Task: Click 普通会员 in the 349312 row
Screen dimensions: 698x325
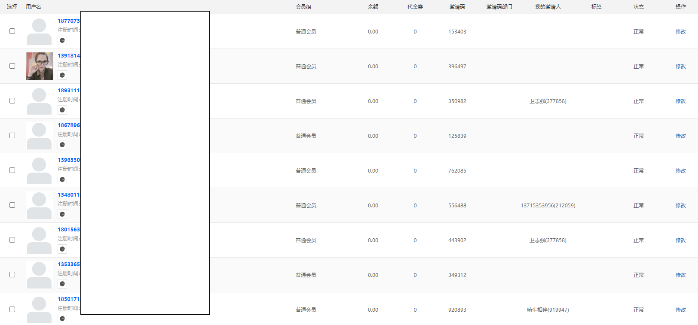Action: pyautogui.click(x=306, y=275)
